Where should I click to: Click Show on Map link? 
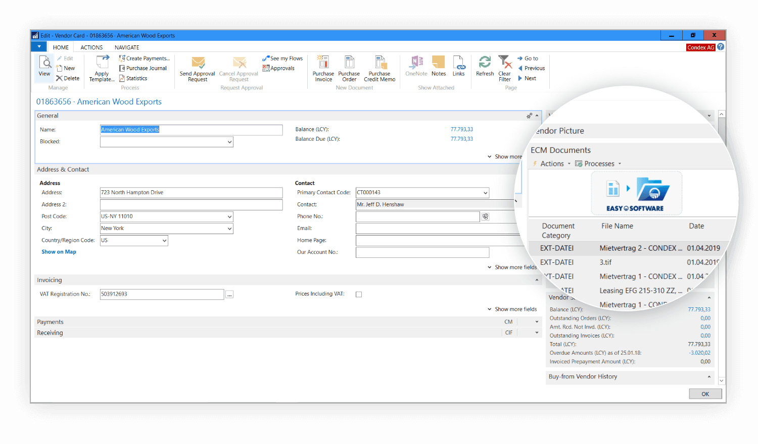tap(59, 252)
